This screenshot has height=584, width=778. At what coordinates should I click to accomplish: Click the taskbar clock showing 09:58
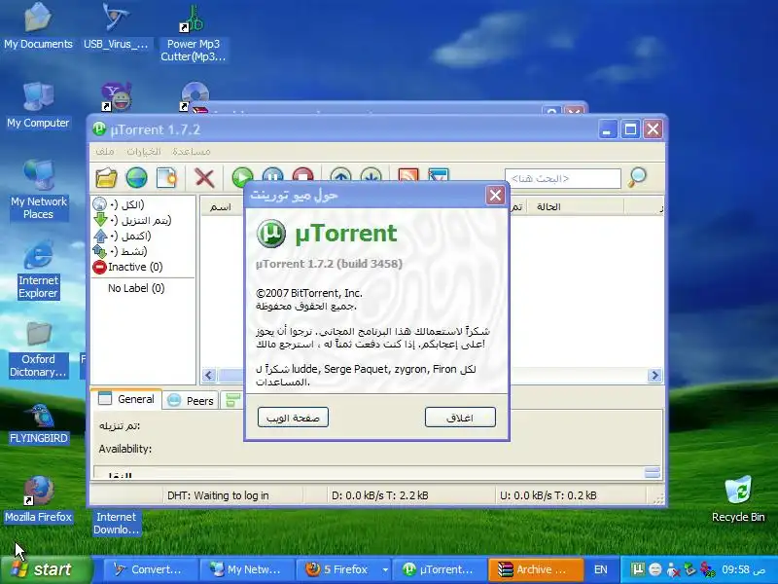coord(743,569)
